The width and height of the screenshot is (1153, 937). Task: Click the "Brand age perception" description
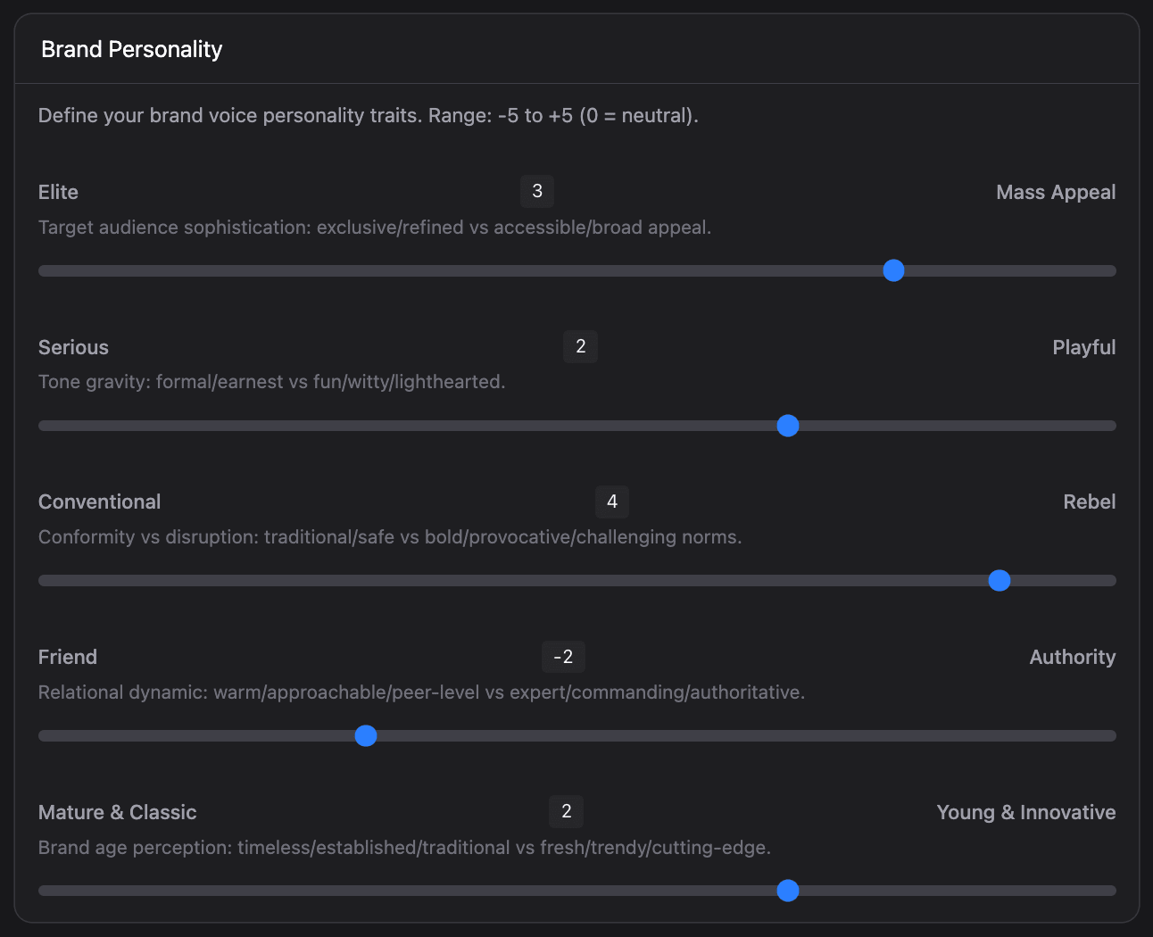coord(404,848)
